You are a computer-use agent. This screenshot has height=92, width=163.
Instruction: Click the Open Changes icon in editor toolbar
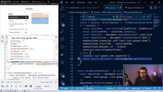point(151,8)
